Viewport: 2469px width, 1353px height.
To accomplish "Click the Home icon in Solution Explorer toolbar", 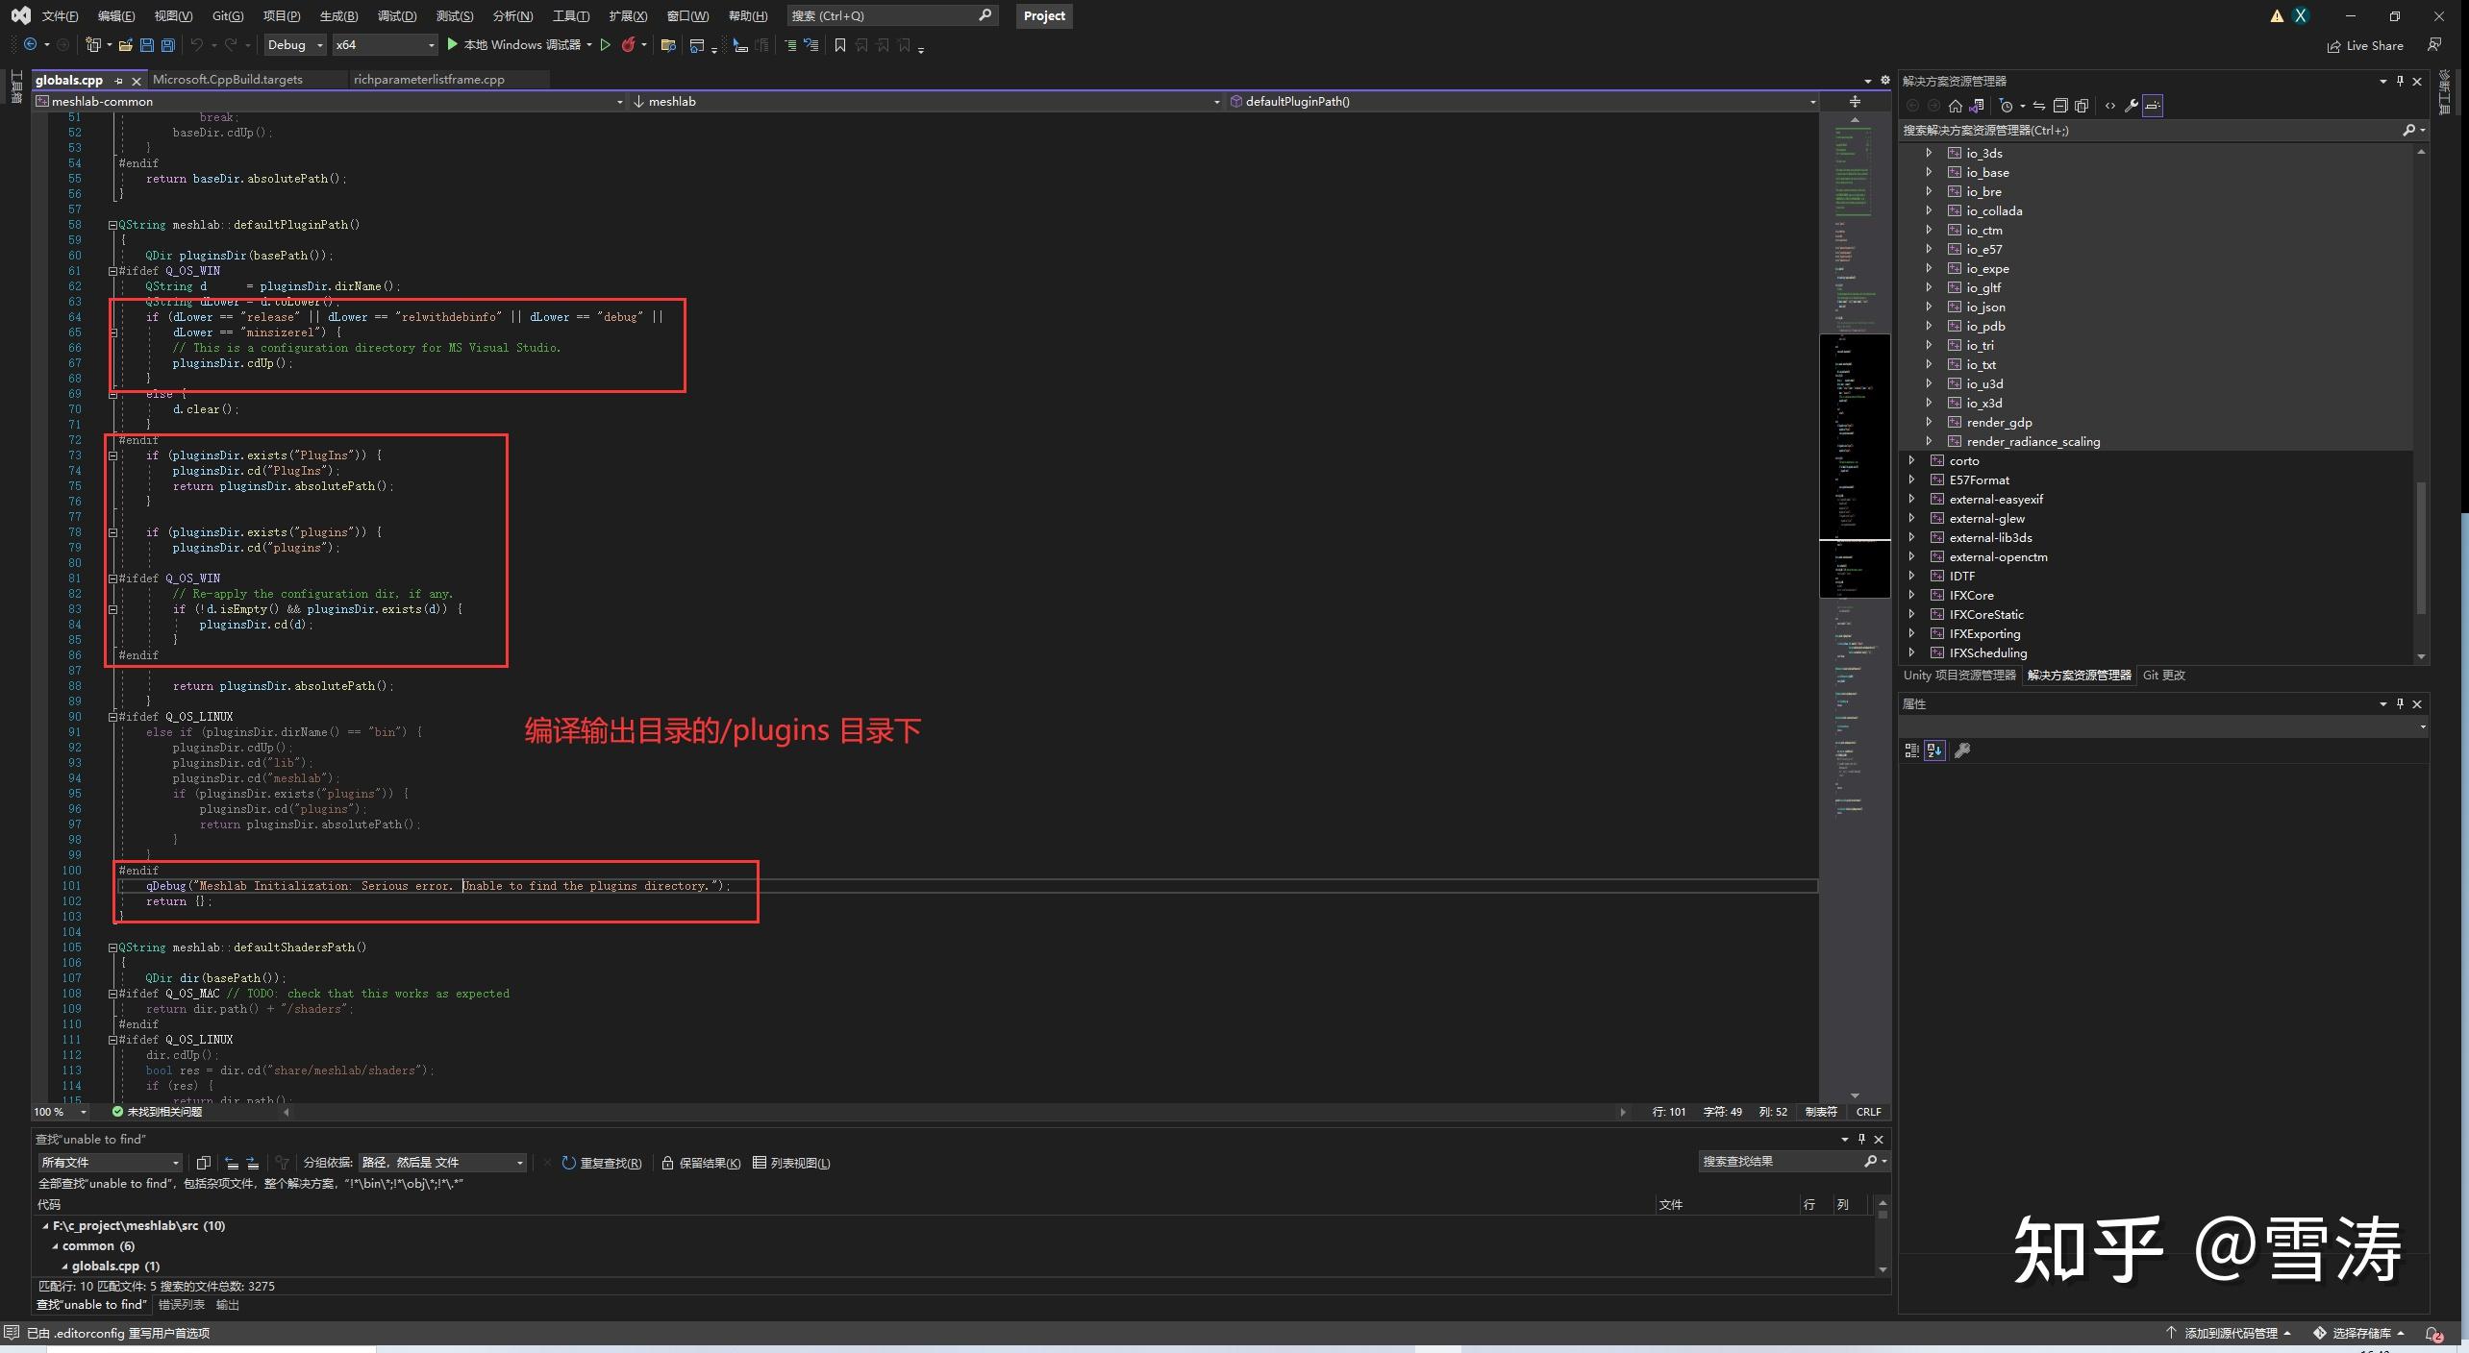I will point(1957,106).
